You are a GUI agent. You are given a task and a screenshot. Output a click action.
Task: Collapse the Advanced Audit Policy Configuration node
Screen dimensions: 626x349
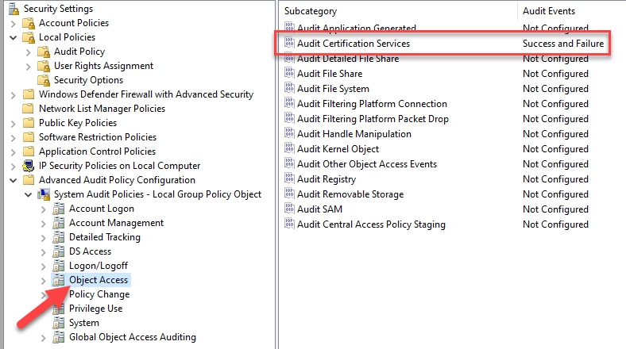(x=13, y=180)
